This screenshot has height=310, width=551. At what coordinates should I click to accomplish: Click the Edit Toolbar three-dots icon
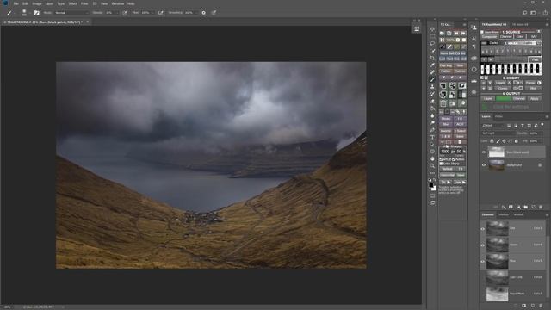click(432, 173)
